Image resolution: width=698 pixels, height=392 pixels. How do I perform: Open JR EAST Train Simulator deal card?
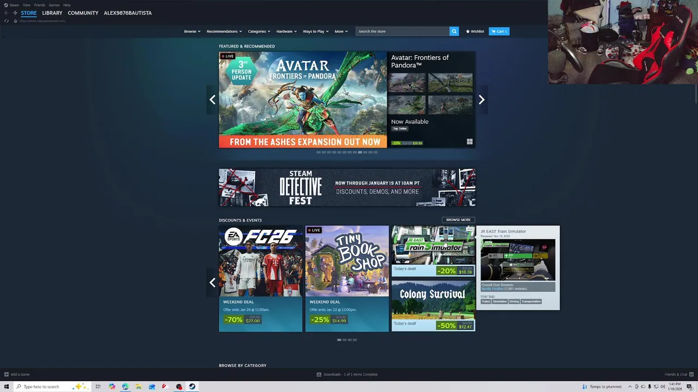[x=433, y=251]
